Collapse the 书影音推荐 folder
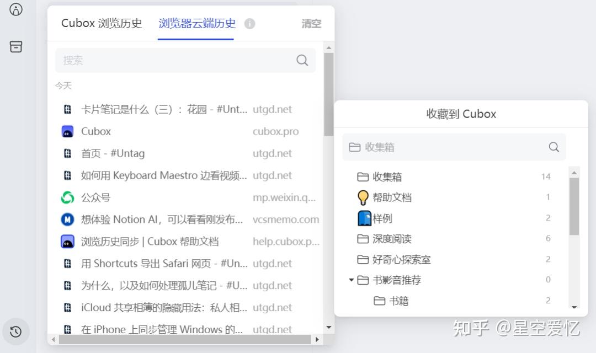 click(352, 280)
